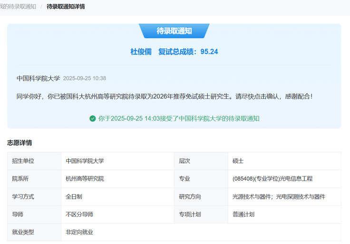The width and height of the screenshot is (350, 244).
Task: Click the 同学你好 admission message text
Action: [x=165, y=97]
